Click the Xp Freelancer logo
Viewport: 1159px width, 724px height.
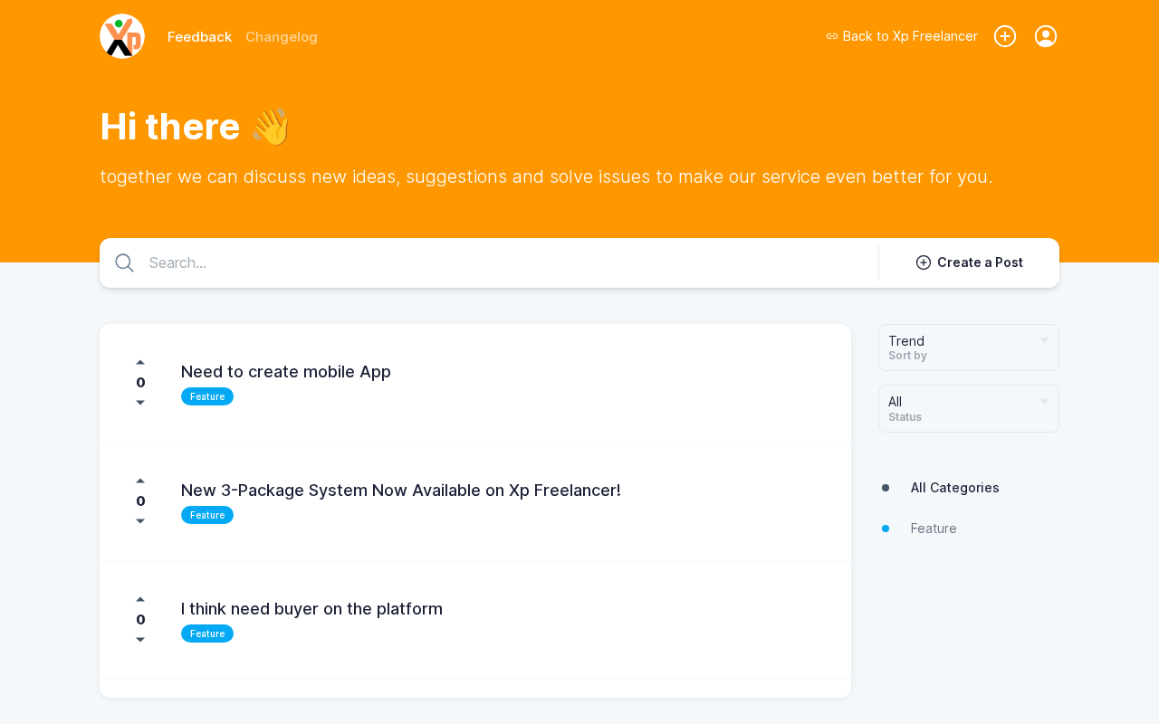tap(122, 36)
